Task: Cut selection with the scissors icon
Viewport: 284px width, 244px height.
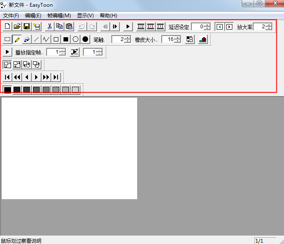Action: [50, 27]
